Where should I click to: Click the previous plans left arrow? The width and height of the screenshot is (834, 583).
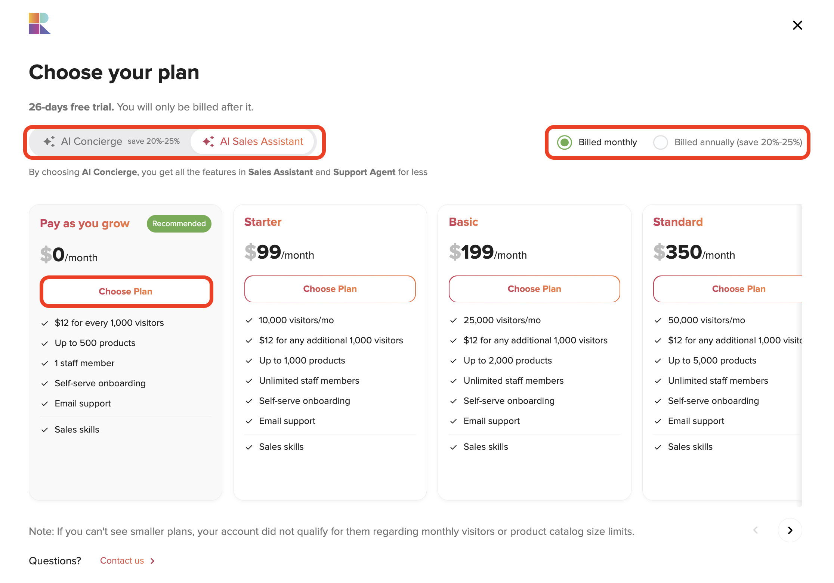tap(756, 530)
